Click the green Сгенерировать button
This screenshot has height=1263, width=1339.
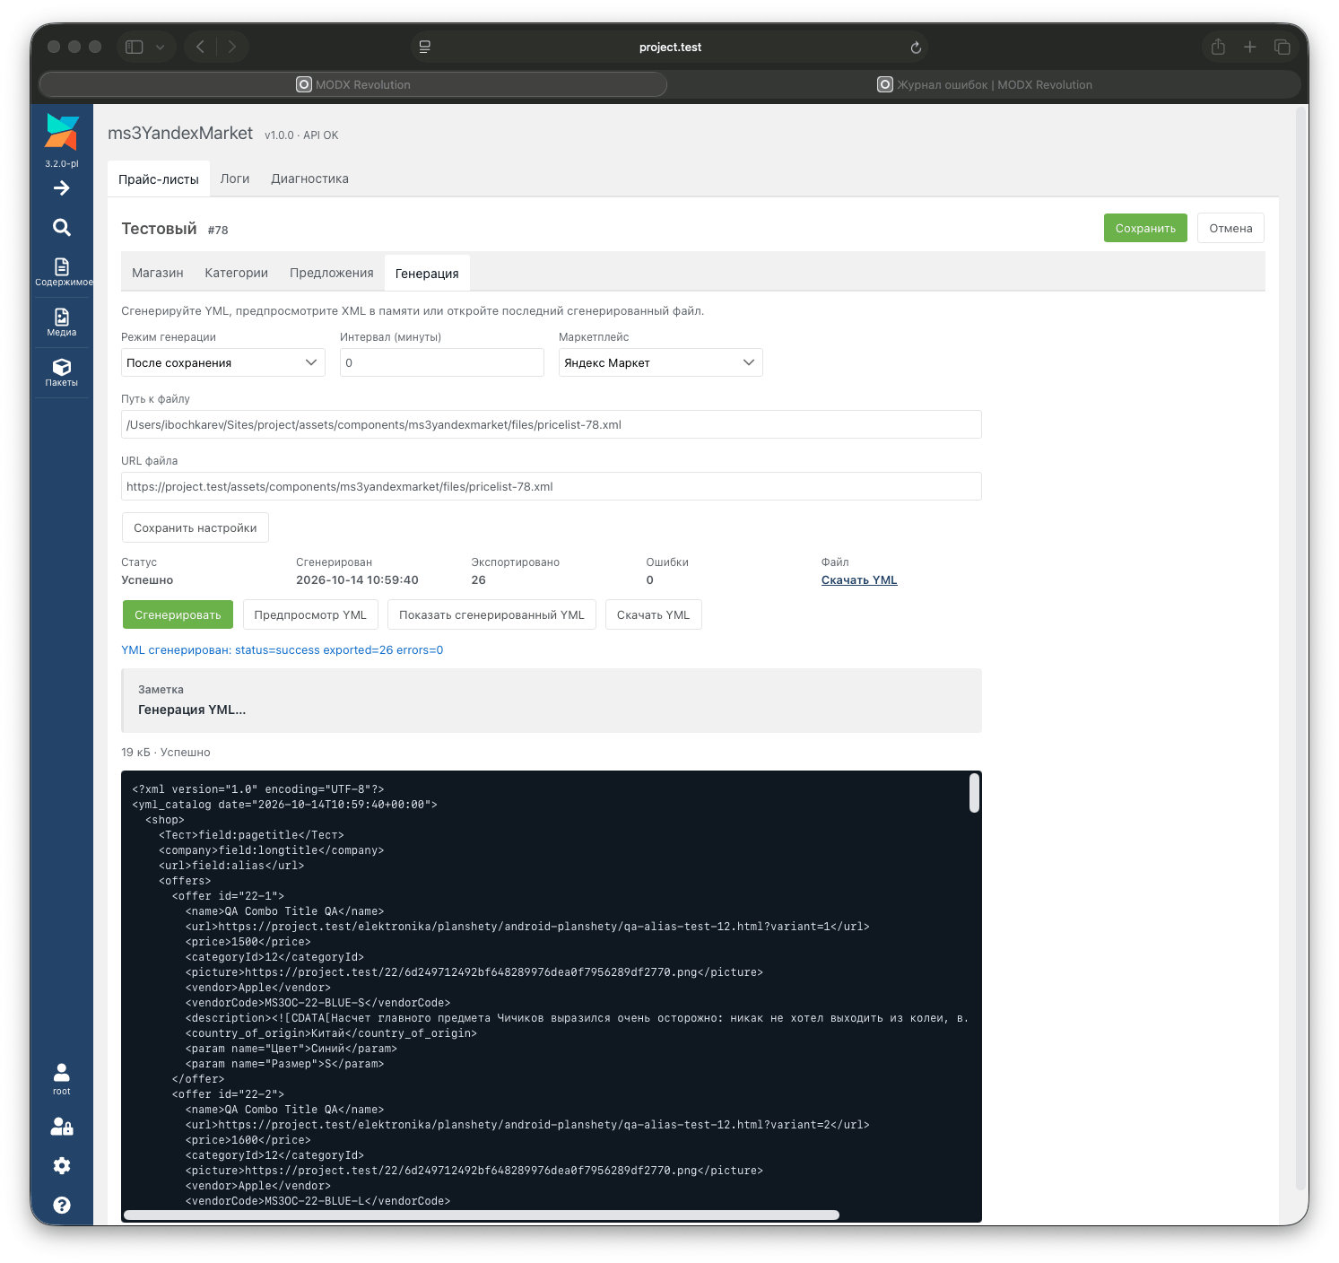(x=178, y=614)
